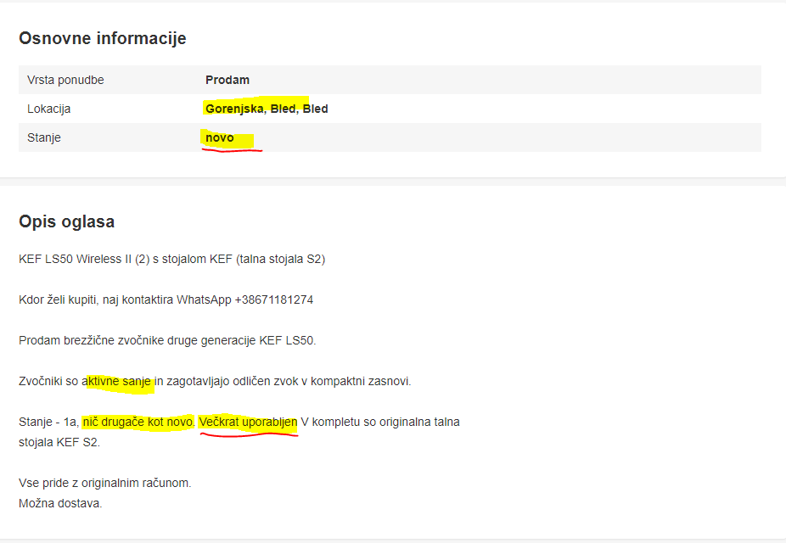This screenshot has height=543, width=786.
Task: Click the 'Opis oglasa' heading
Action: [67, 221]
